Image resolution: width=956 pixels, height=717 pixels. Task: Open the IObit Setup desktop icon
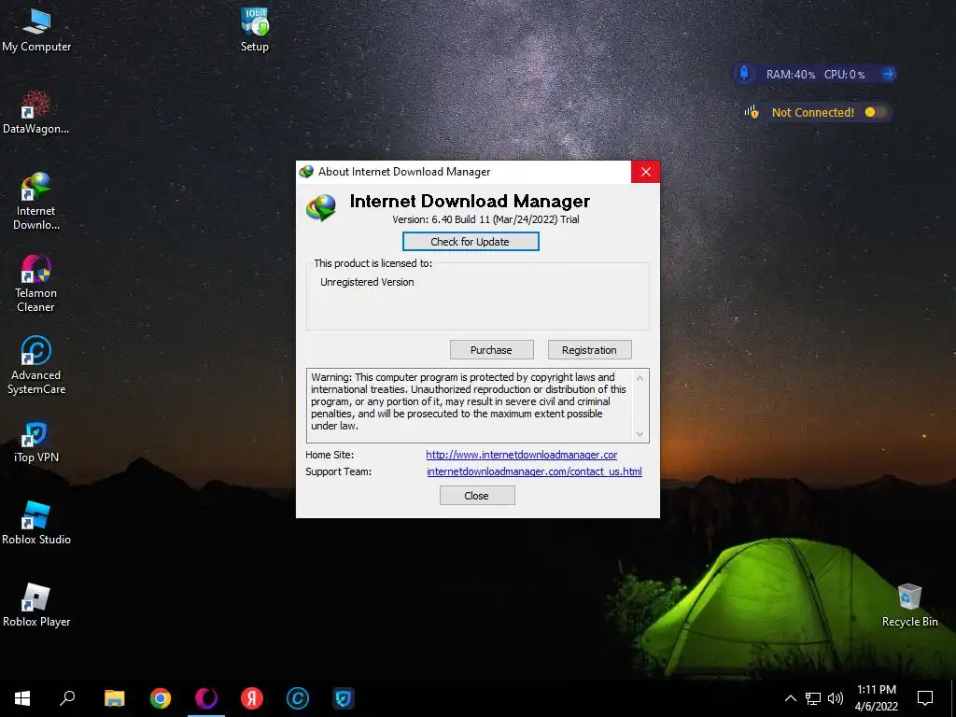click(254, 30)
